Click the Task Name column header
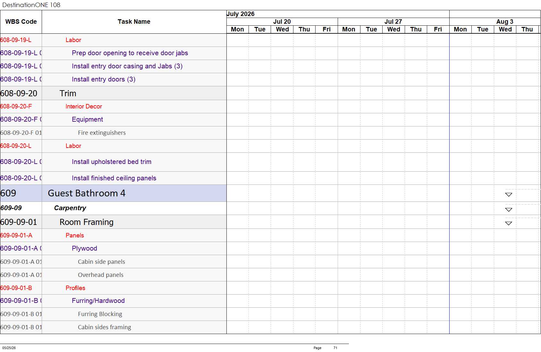The height and width of the screenshot is (352, 541). click(x=134, y=22)
